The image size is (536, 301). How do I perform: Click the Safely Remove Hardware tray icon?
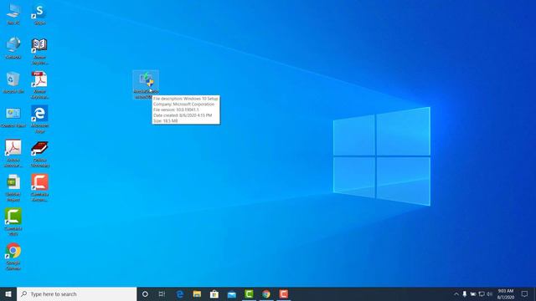coord(465,293)
